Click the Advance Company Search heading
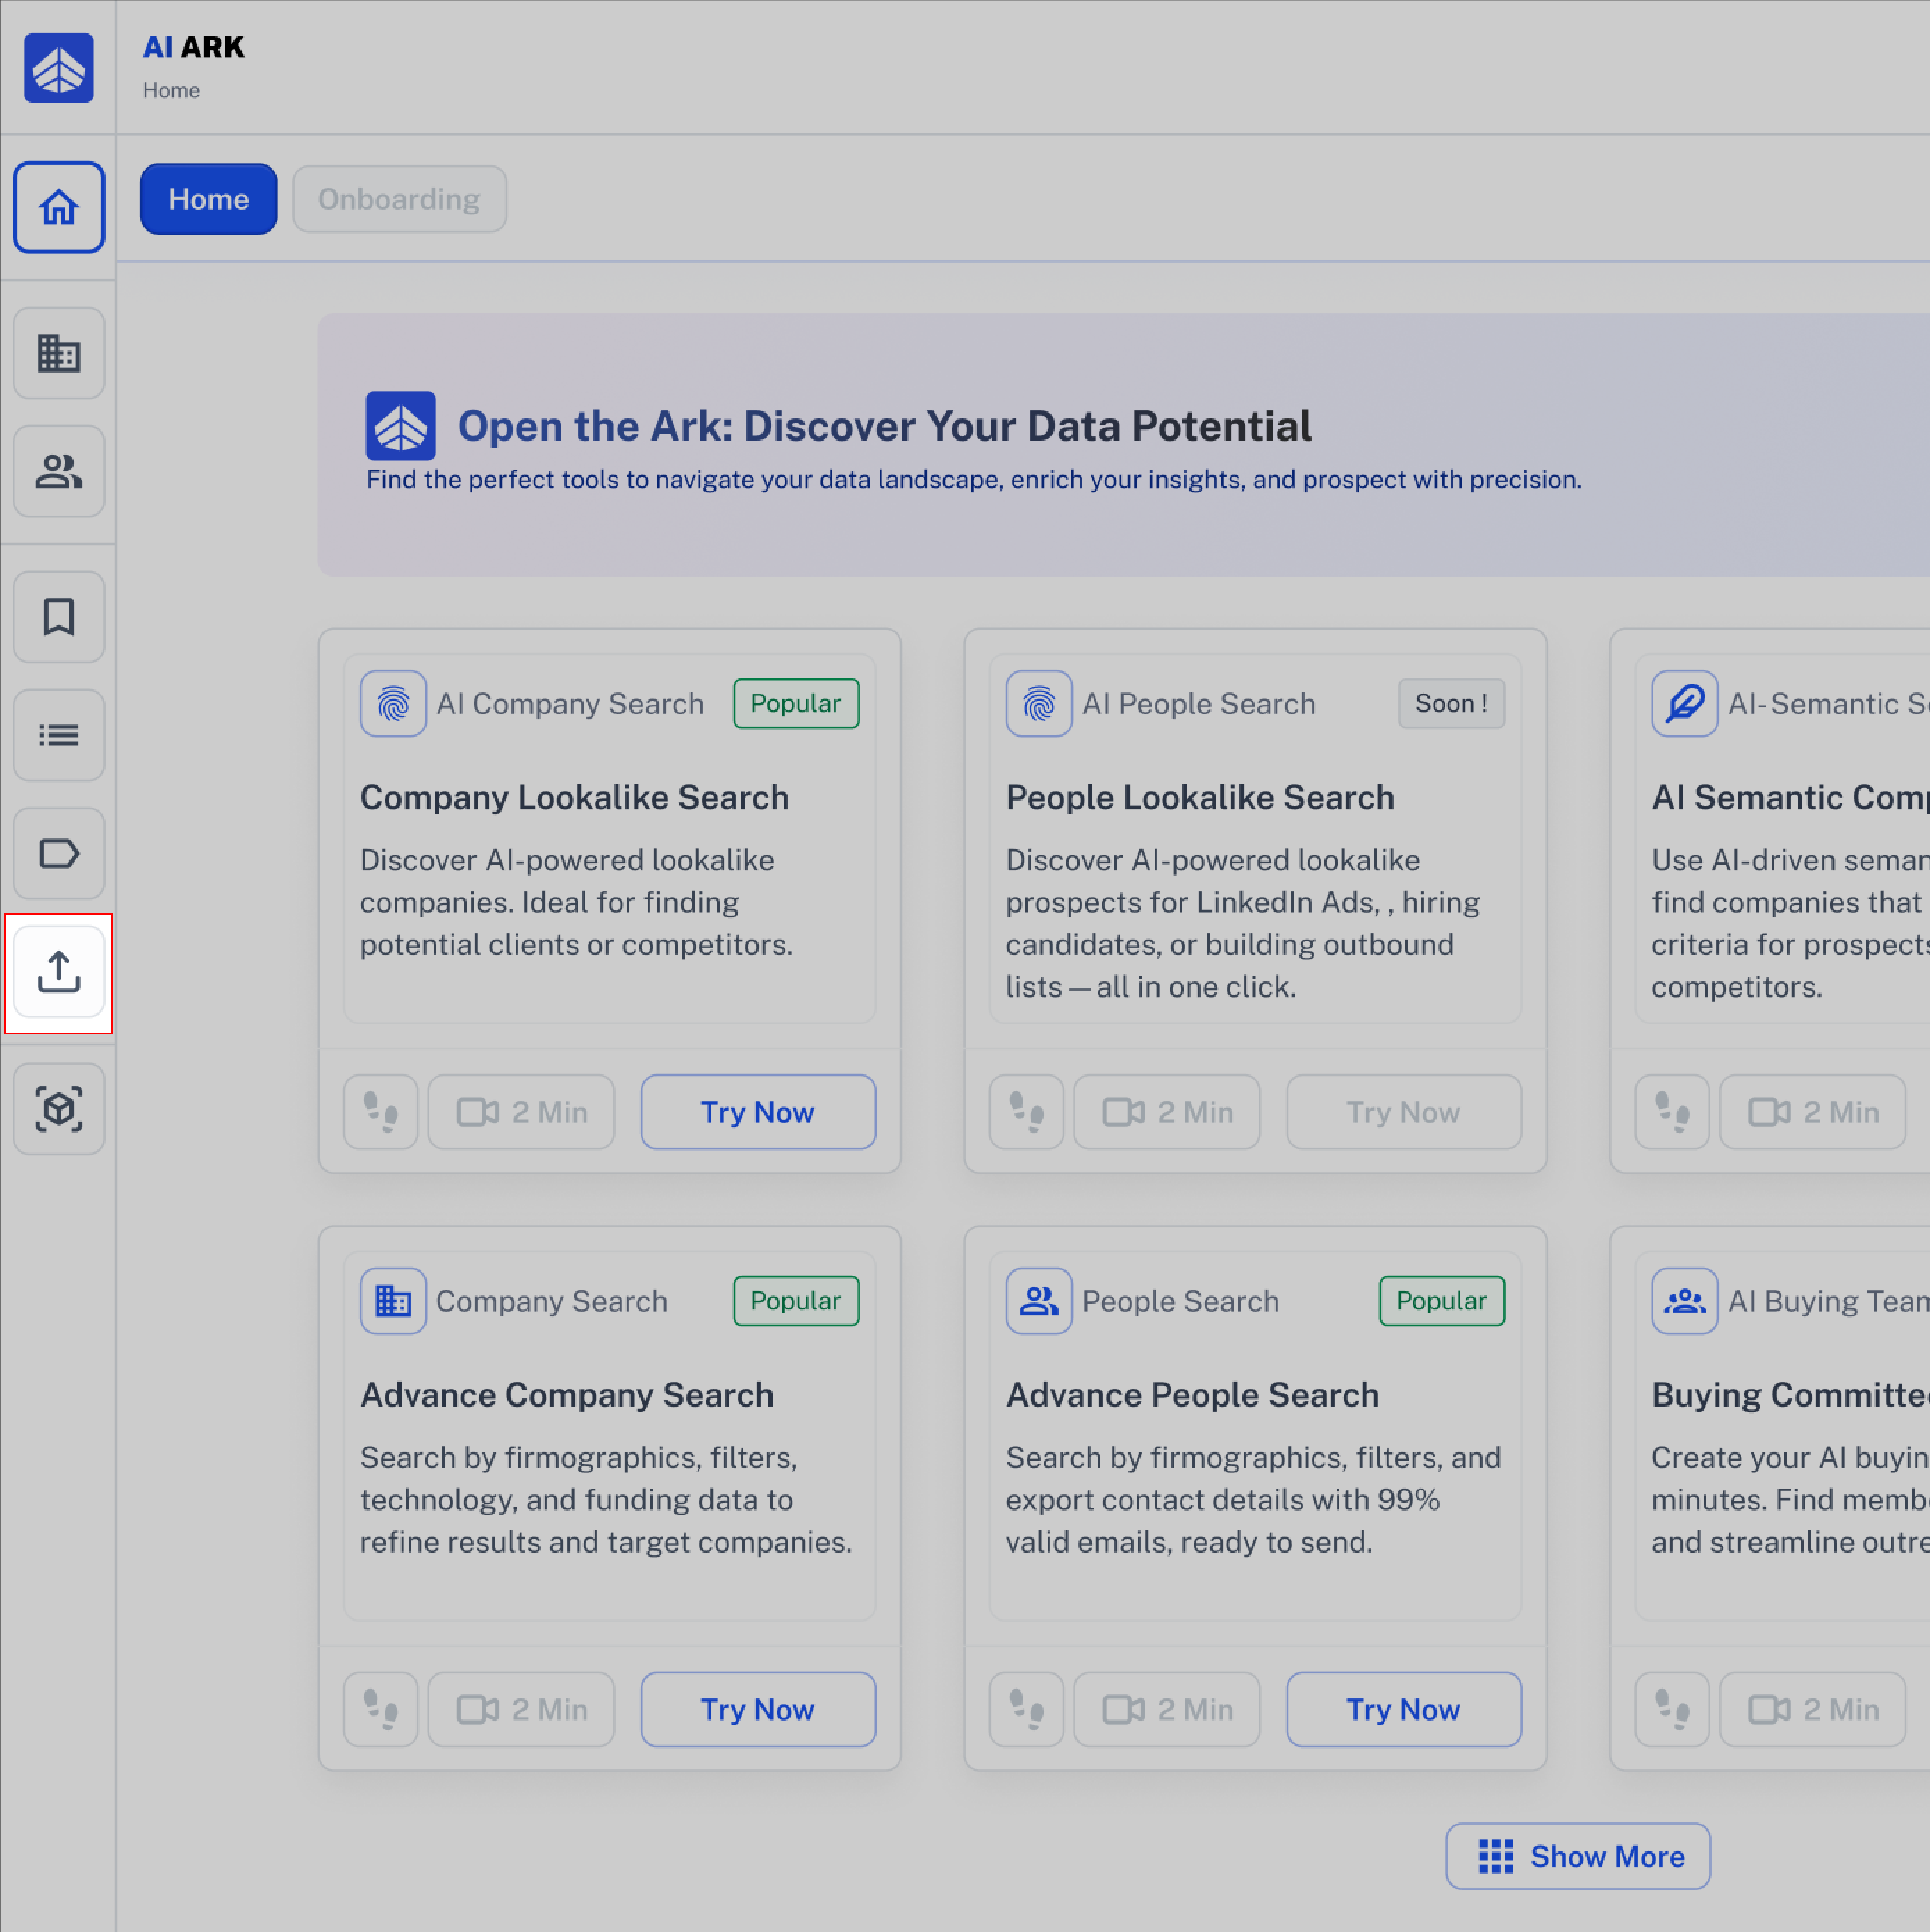The image size is (1930, 1932). point(568,1395)
